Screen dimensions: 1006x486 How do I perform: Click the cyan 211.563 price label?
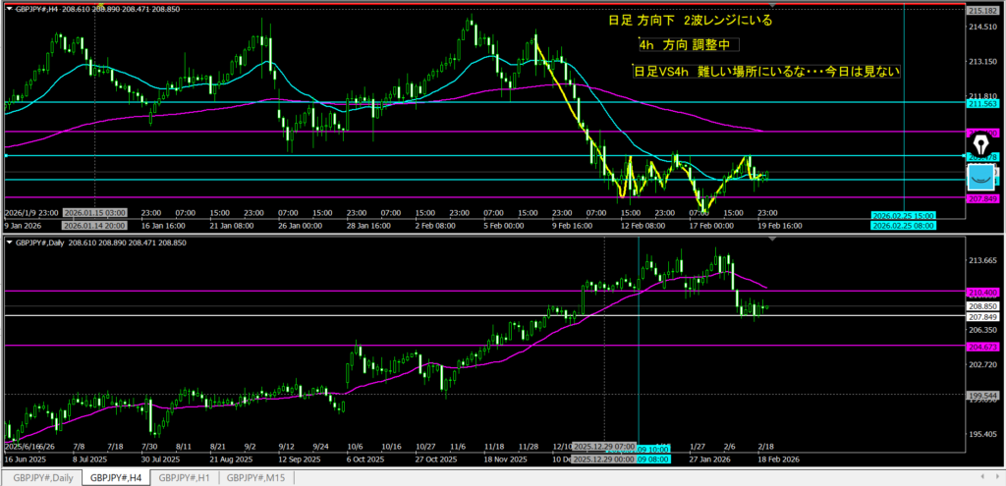coord(984,102)
